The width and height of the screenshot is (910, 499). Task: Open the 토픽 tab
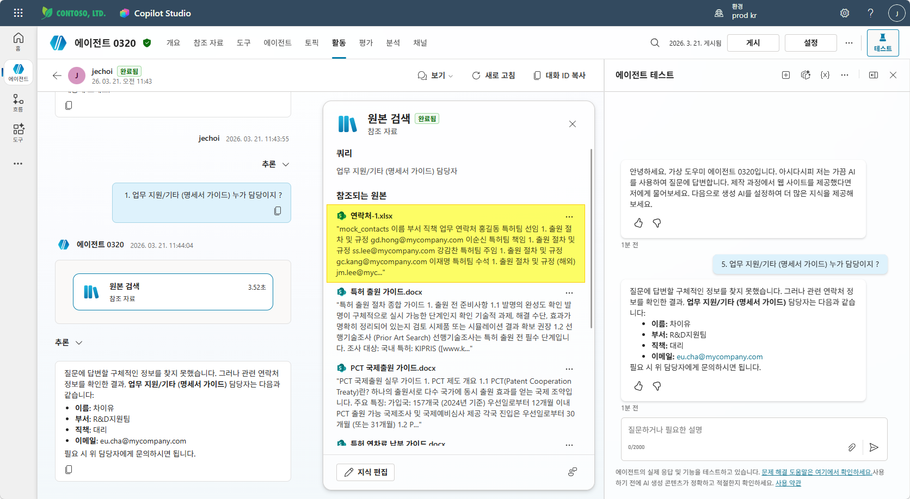tap(311, 42)
